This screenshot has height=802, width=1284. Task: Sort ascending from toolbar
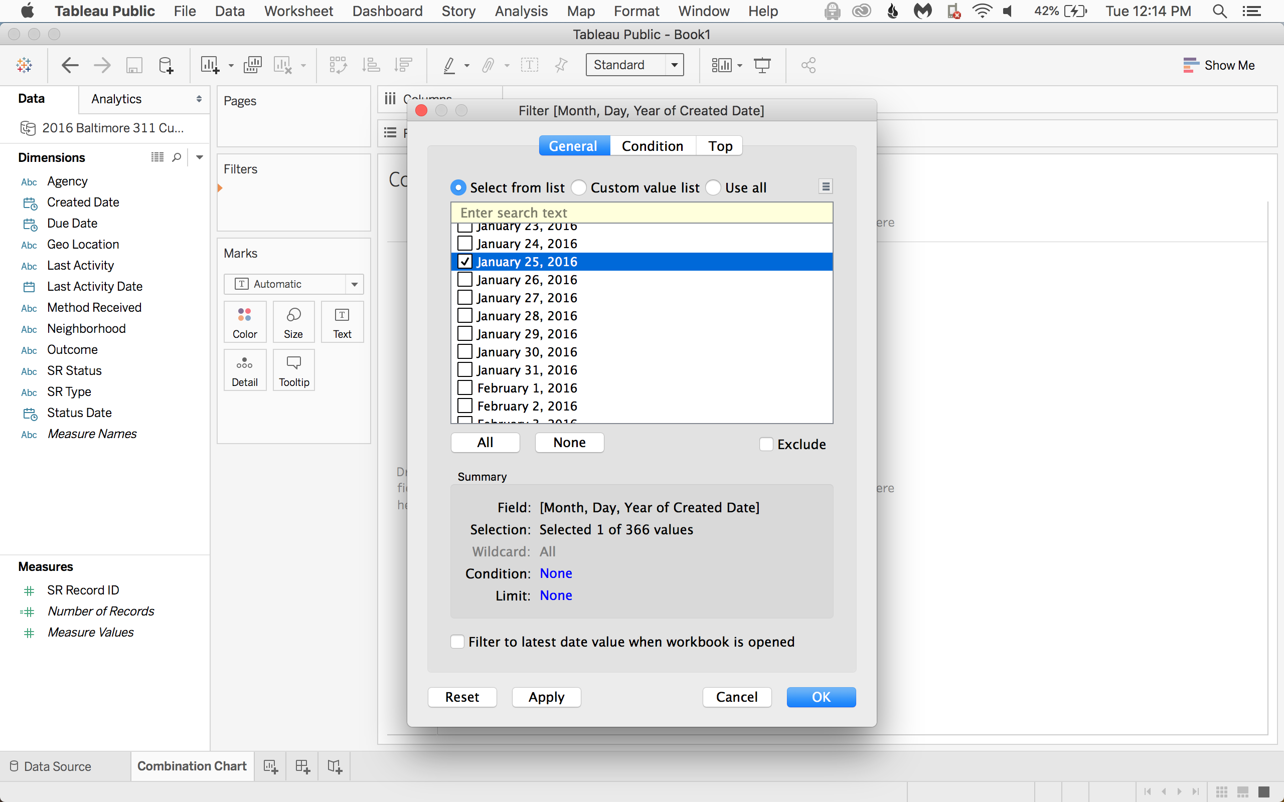click(371, 65)
